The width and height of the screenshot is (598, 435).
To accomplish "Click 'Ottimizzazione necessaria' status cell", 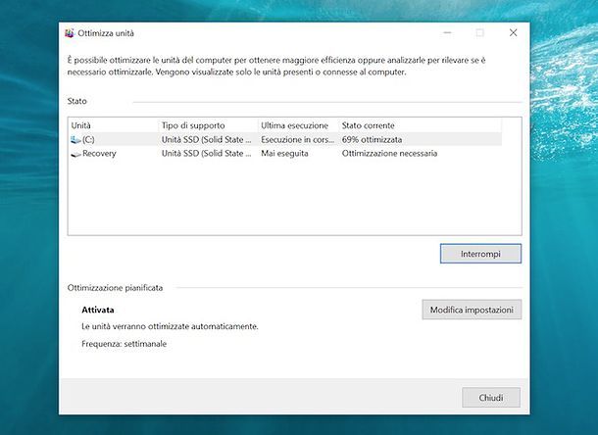I will [x=389, y=153].
